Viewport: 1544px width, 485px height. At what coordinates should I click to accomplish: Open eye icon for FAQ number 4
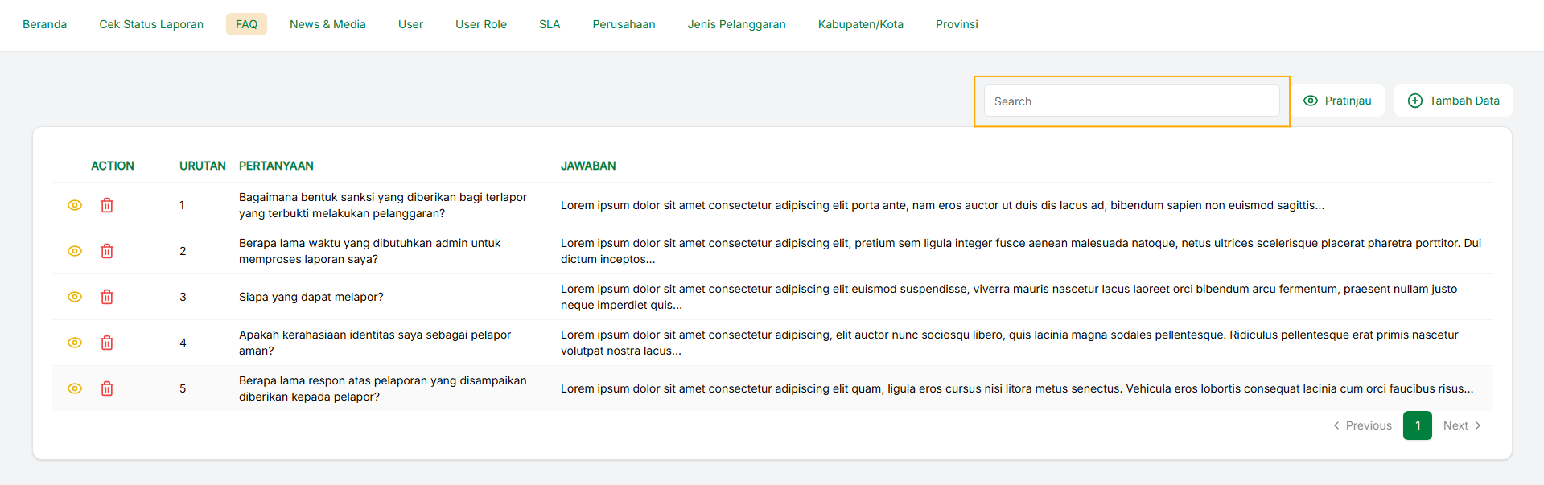75,343
